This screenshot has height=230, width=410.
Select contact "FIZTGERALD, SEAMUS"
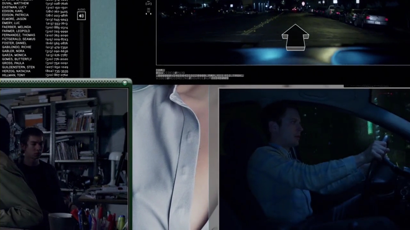[19, 39]
